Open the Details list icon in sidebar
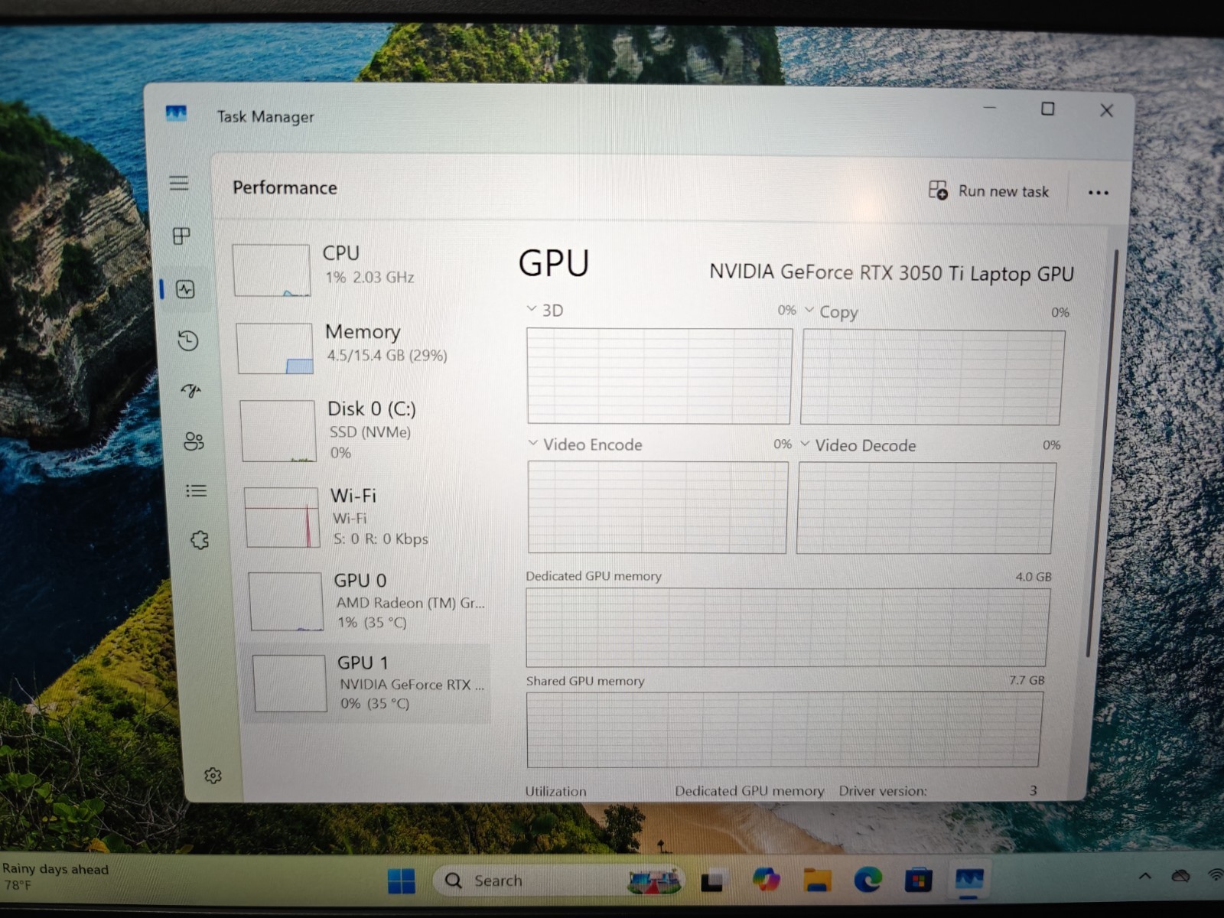Viewport: 1224px width, 918px height. point(197,490)
